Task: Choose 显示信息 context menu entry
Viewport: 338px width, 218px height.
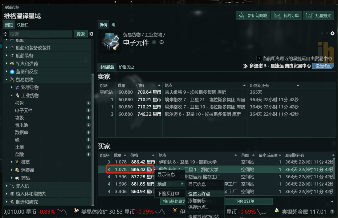Action: 166,174
